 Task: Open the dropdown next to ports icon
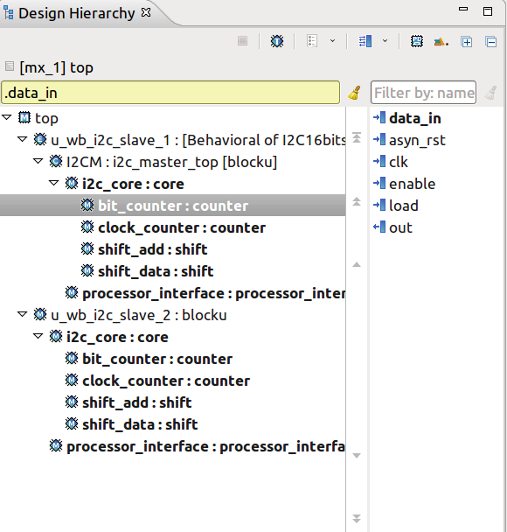click(x=385, y=41)
